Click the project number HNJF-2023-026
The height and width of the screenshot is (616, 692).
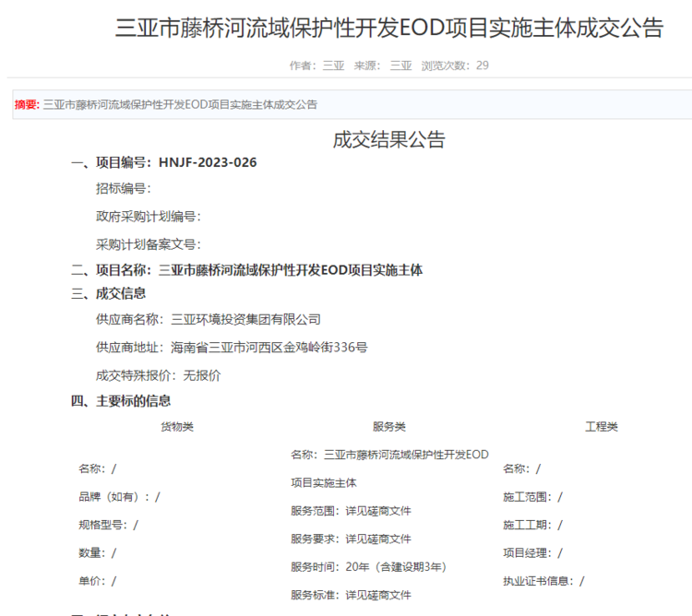[208, 162]
